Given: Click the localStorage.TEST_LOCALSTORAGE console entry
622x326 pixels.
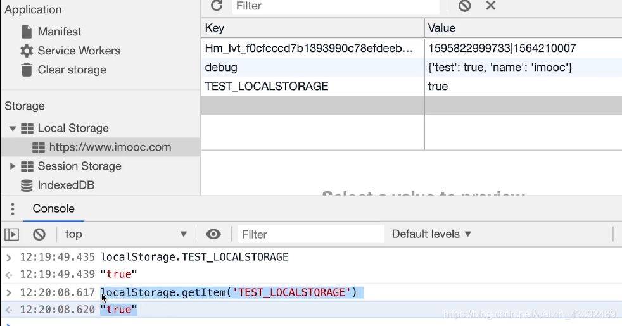Looking at the screenshot, I should (x=194, y=257).
